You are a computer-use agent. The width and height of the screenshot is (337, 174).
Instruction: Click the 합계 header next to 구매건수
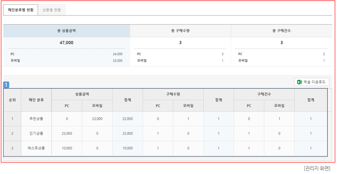pyautogui.click(x=311, y=100)
